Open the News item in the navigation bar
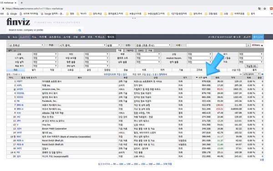The height and width of the screenshot is (171, 273). click(x=15, y=37)
